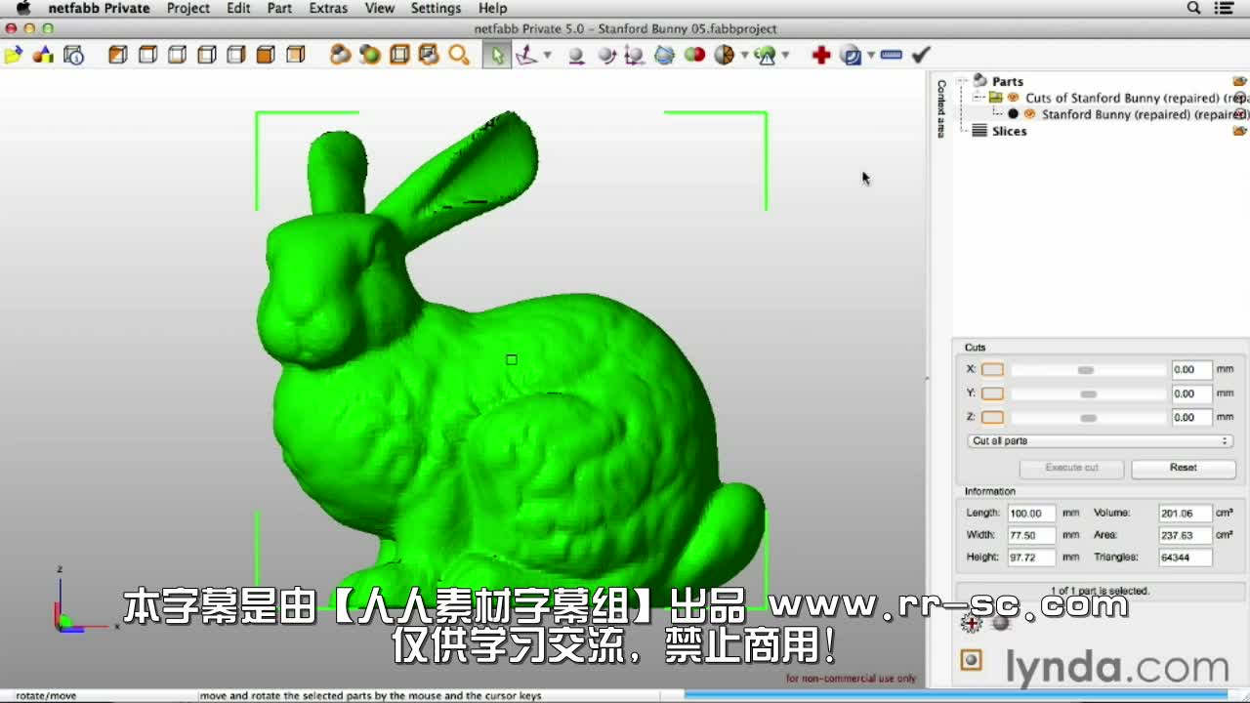Click zoom to selected part icon
The width and height of the screenshot is (1250, 703).
(x=369, y=55)
